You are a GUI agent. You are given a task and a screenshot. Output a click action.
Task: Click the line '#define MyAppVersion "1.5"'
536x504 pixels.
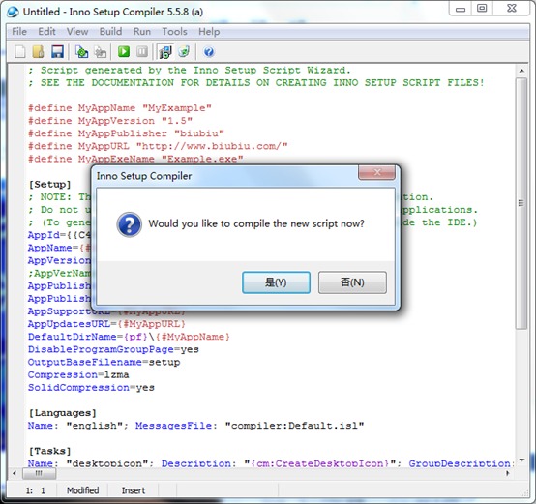pos(110,121)
